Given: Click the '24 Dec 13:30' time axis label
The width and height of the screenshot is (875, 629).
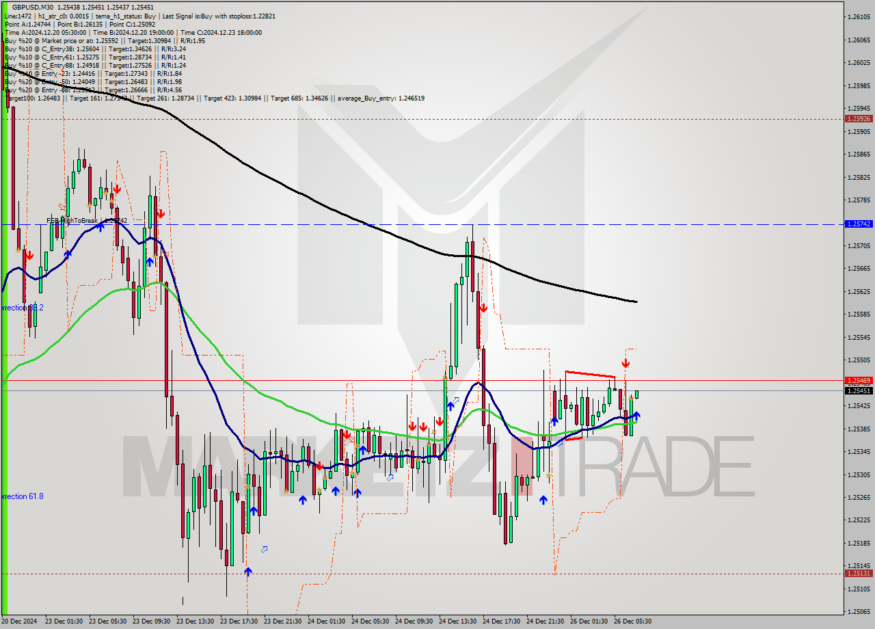Looking at the screenshot, I should point(457,621).
